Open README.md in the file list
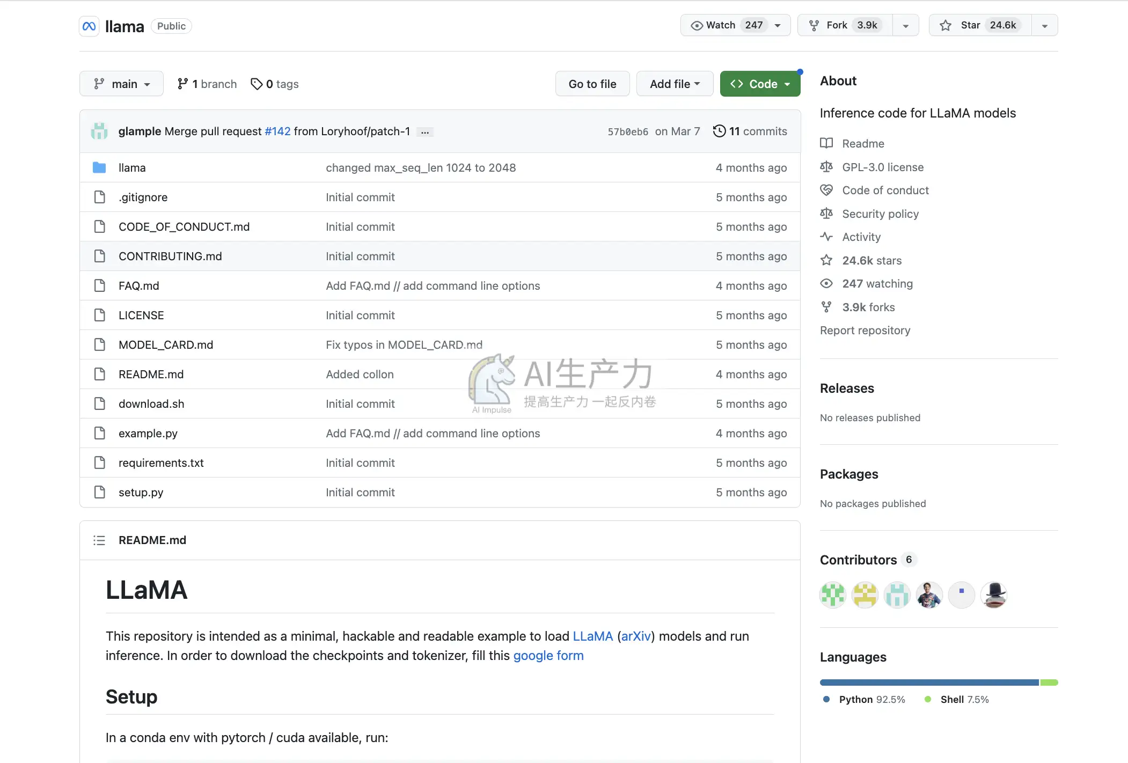Image resolution: width=1128 pixels, height=763 pixels. click(151, 374)
